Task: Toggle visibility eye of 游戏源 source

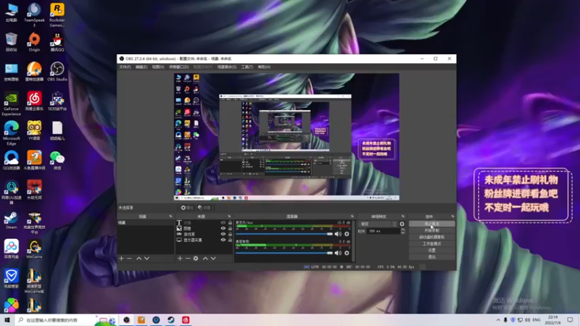Action: coord(223,234)
